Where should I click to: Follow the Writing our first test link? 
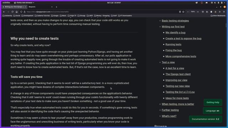tap(173, 27)
